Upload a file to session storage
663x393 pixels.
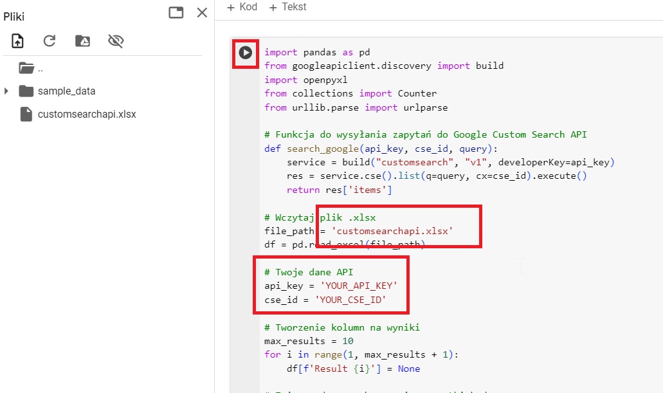click(x=17, y=41)
